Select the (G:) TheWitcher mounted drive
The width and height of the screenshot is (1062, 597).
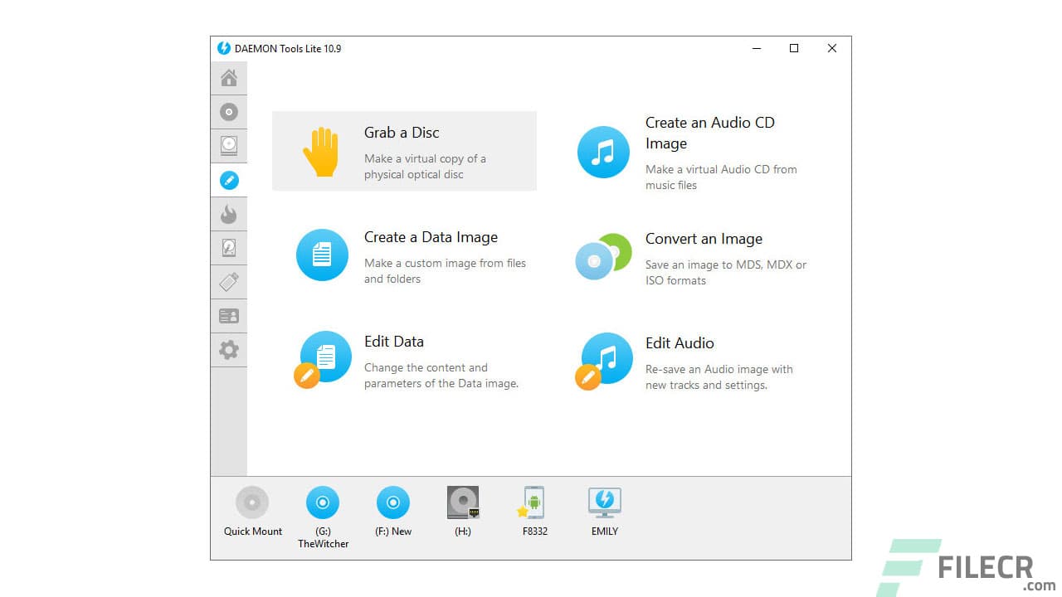tap(323, 502)
